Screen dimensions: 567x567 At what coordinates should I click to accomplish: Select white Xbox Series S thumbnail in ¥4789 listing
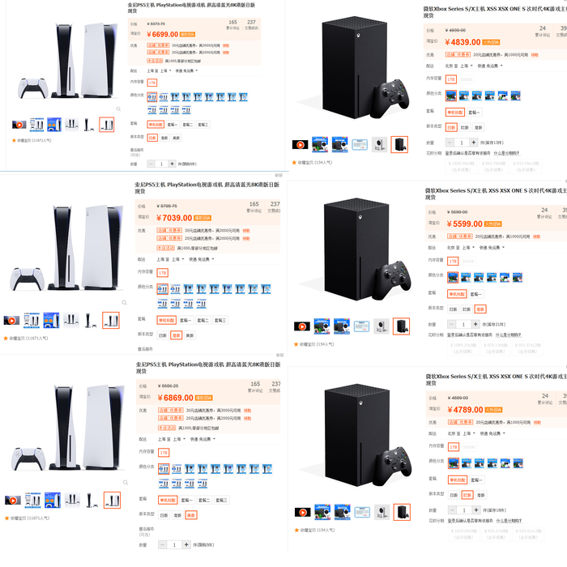point(382,512)
